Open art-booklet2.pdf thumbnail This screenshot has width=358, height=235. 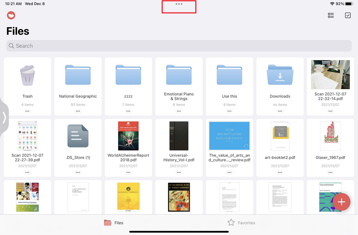[280, 136]
